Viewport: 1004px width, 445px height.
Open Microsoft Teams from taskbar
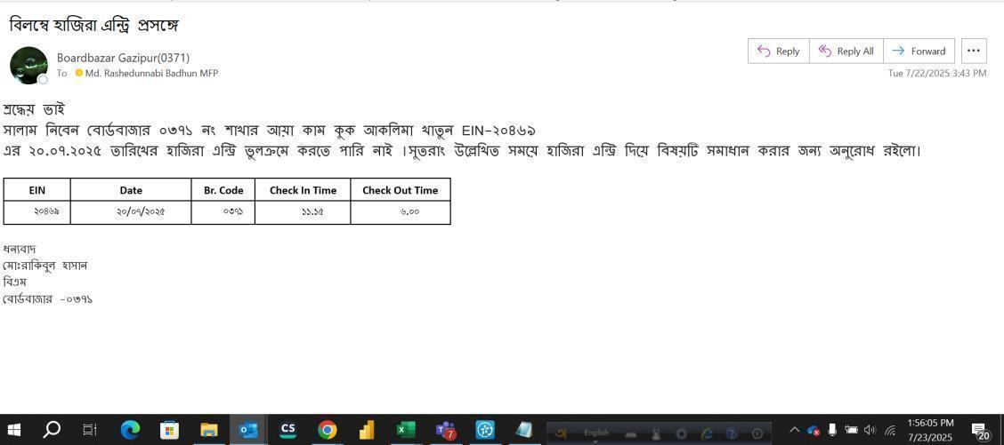[445, 431]
